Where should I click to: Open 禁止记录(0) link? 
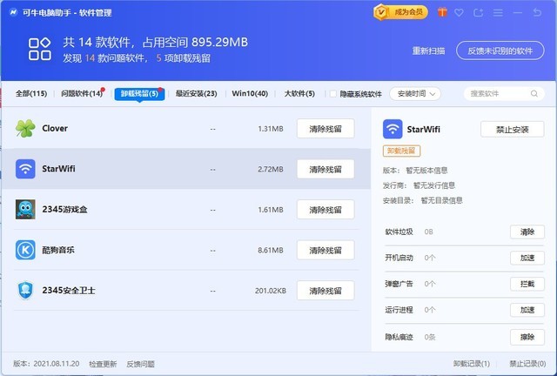(527, 364)
